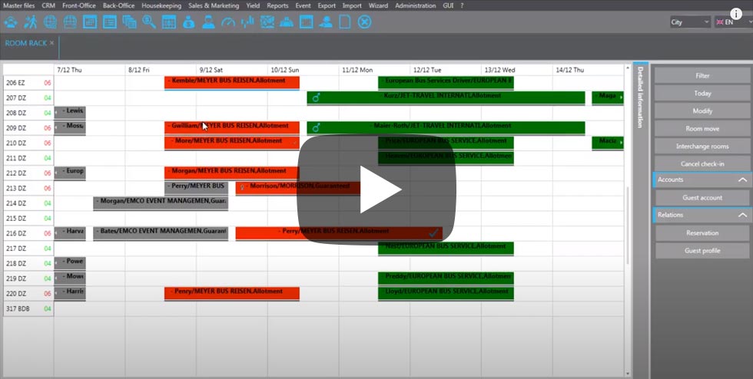
Task: Click the circled X toolbar icon
Action: point(364,22)
